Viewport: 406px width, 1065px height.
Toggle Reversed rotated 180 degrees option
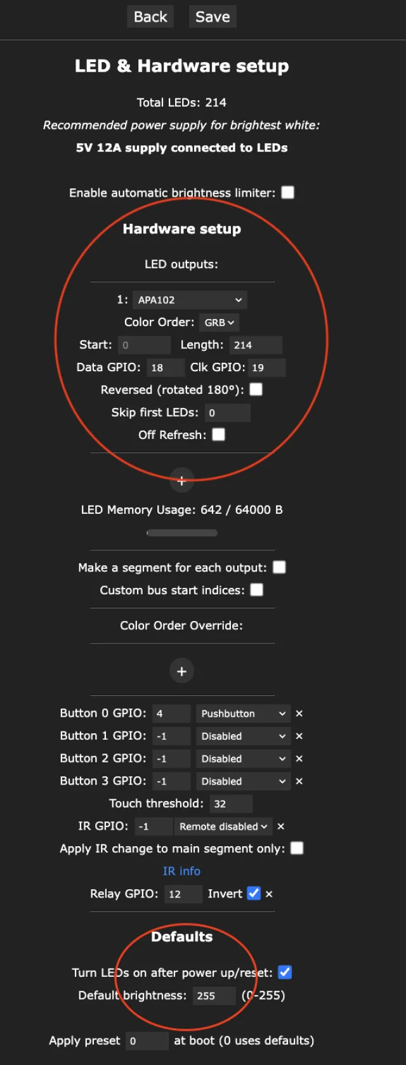click(256, 389)
